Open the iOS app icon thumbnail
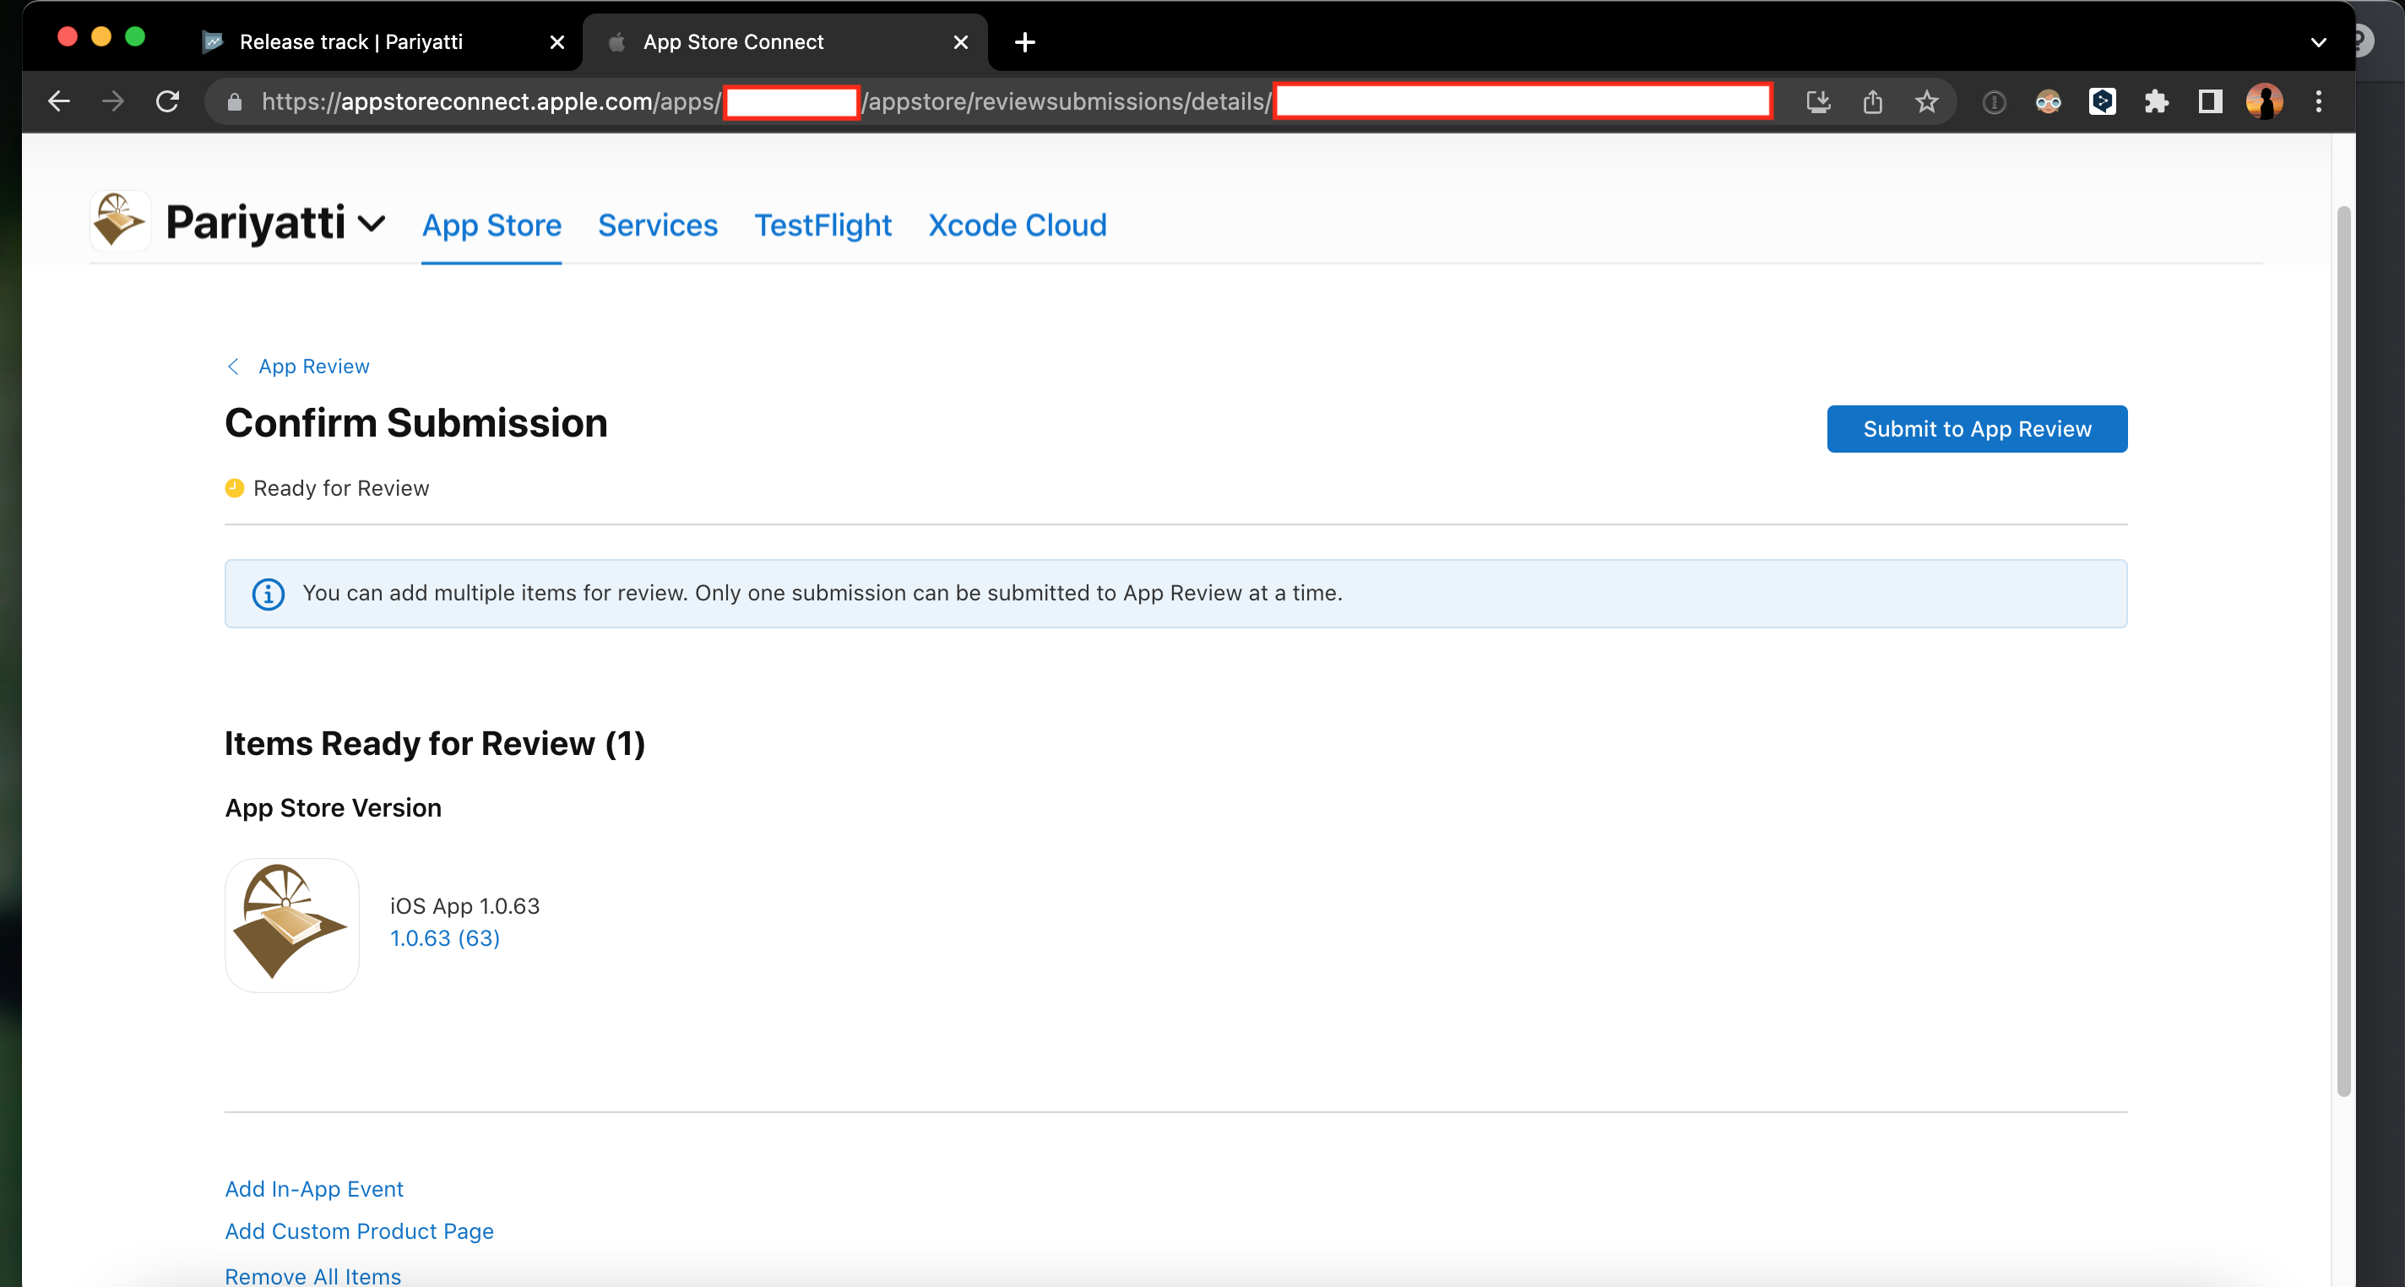2405x1287 pixels. 291,925
